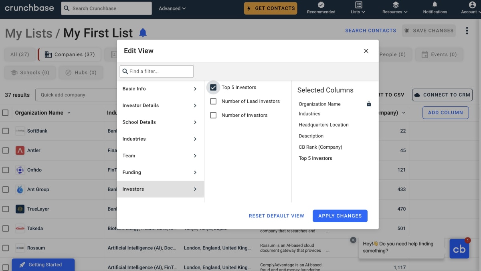Click the lock icon by Organization Name
The width and height of the screenshot is (481, 271).
pos(369,104)
